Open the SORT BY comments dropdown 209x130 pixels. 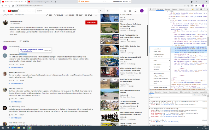click(24, 41)
